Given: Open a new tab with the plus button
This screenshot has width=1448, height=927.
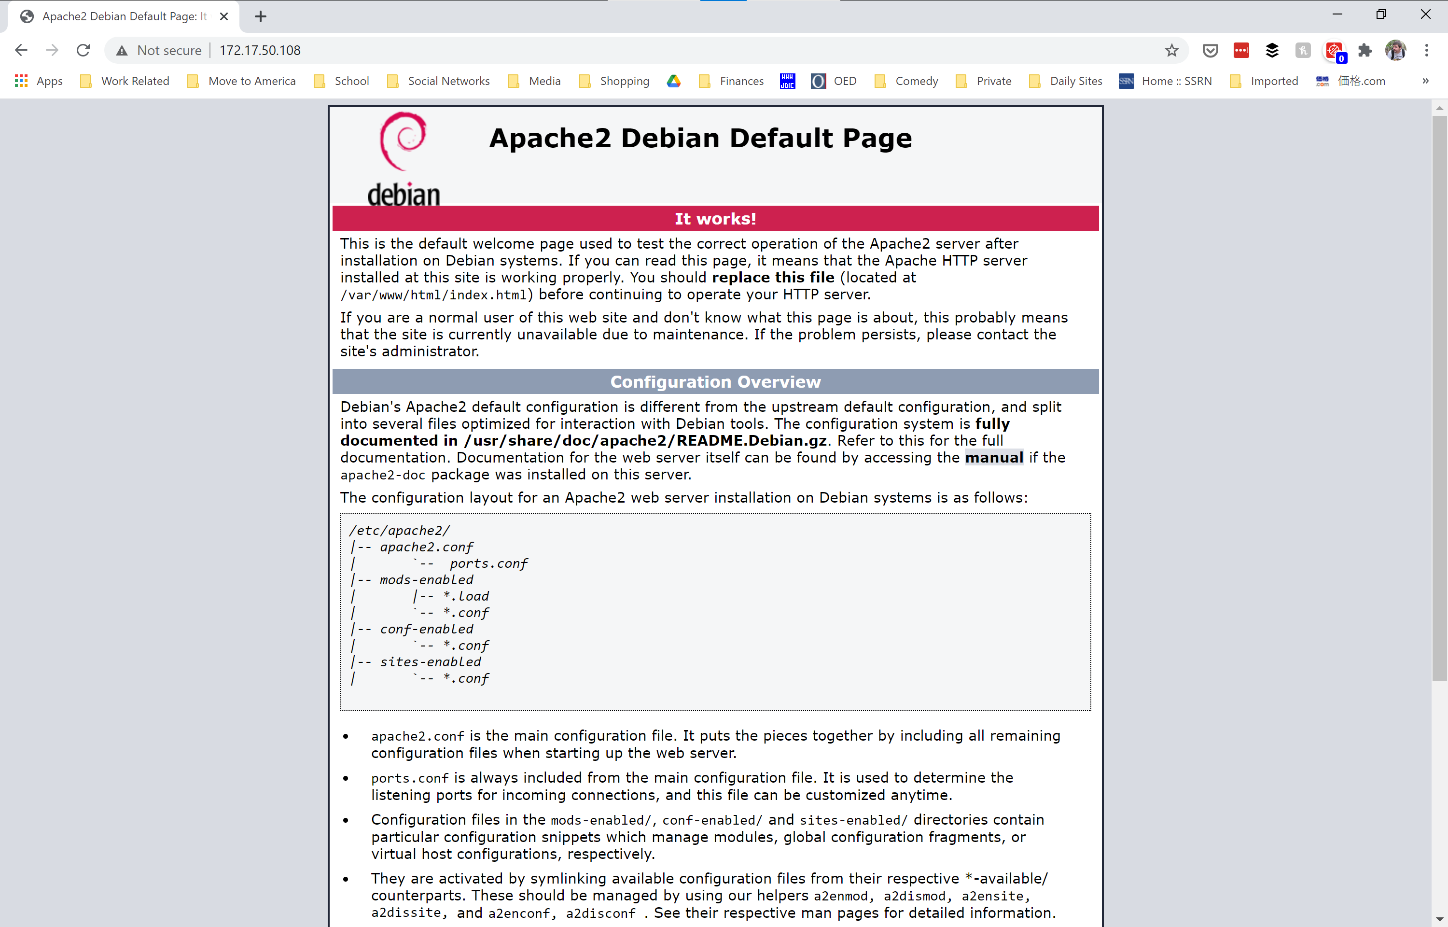Looking at the screenshot, I should [x=261, y=16].
